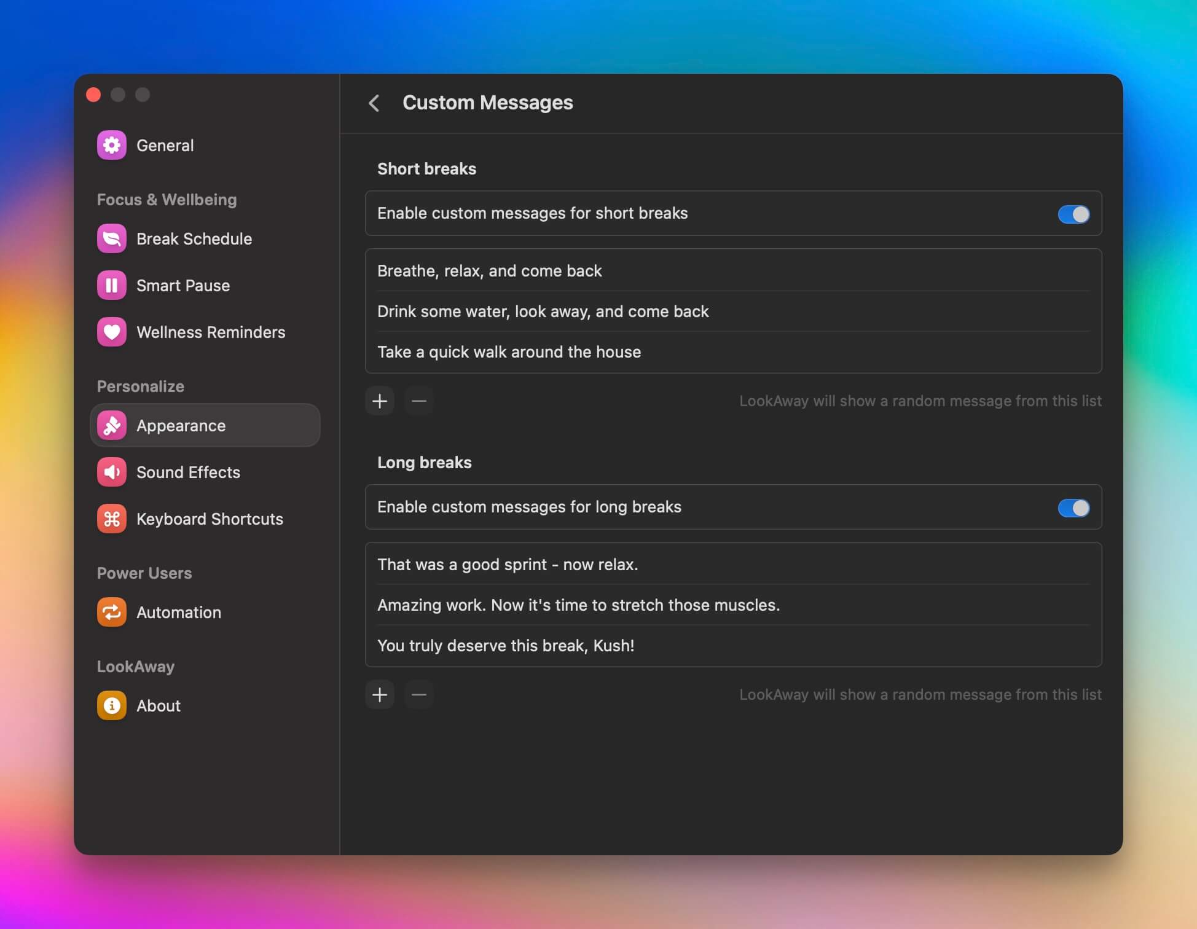The width and height of the screenshot is (1197, 929).
Task: Remove a long break message
Action: tap(418, 694)
